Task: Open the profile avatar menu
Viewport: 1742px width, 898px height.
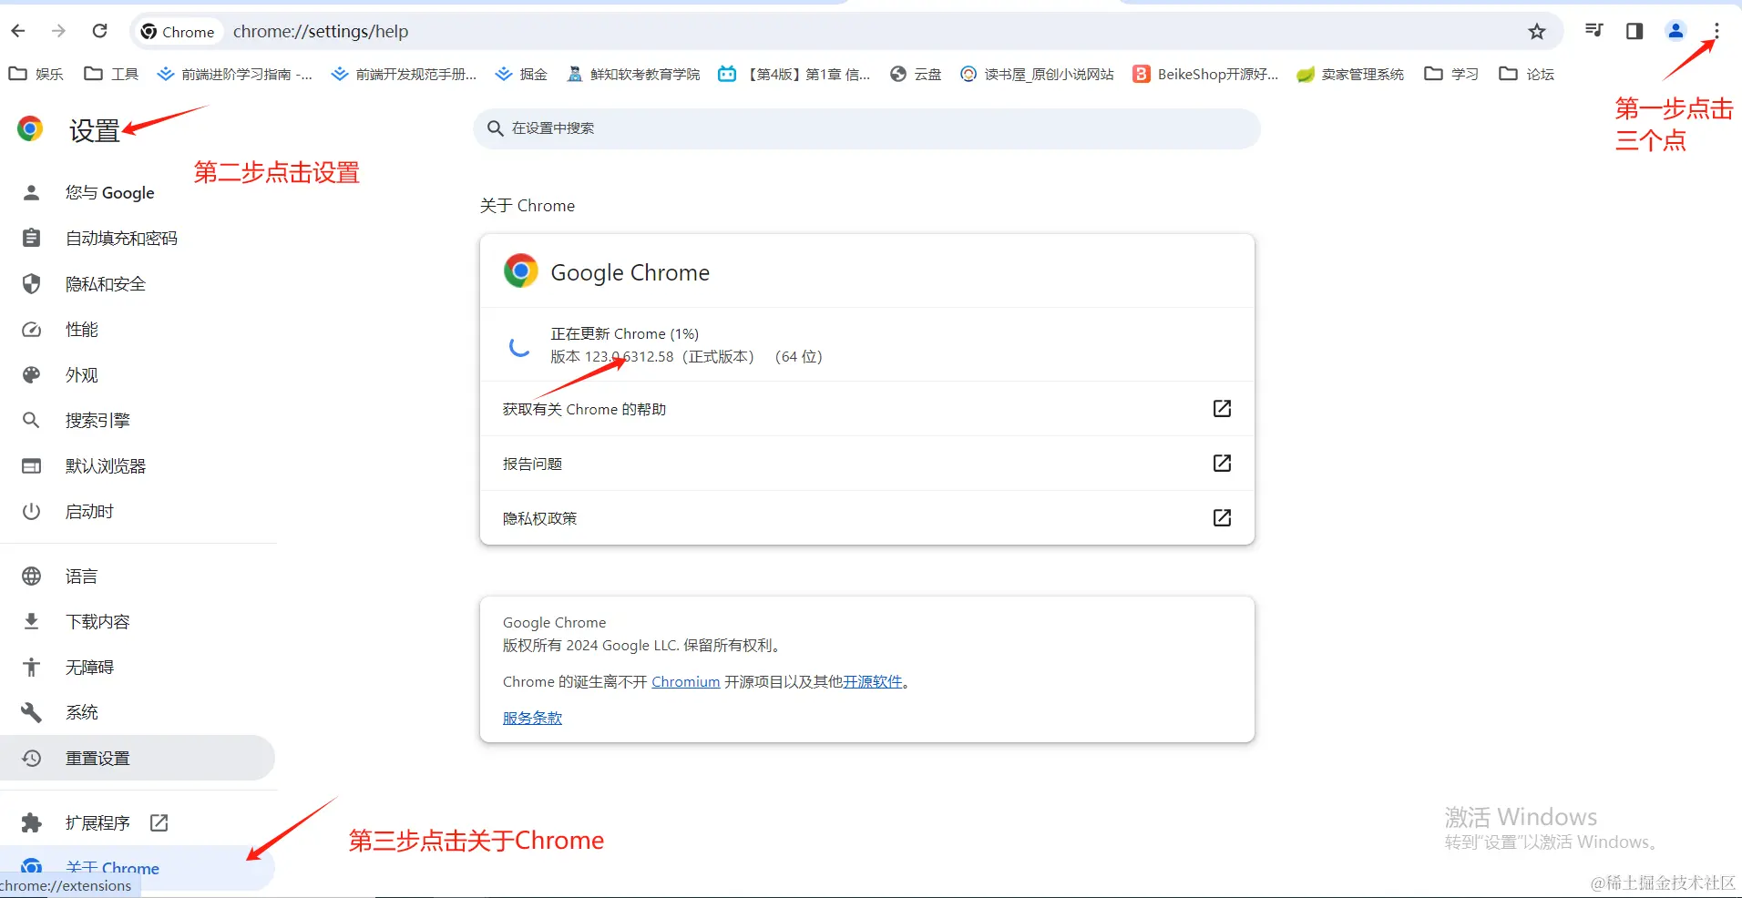Action: coord(1675,31)
